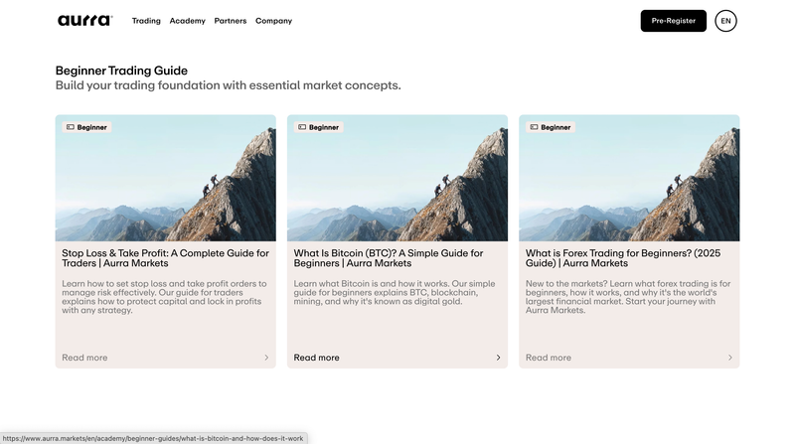
Task: Open the Academy menu
Action: click(187, 21)
